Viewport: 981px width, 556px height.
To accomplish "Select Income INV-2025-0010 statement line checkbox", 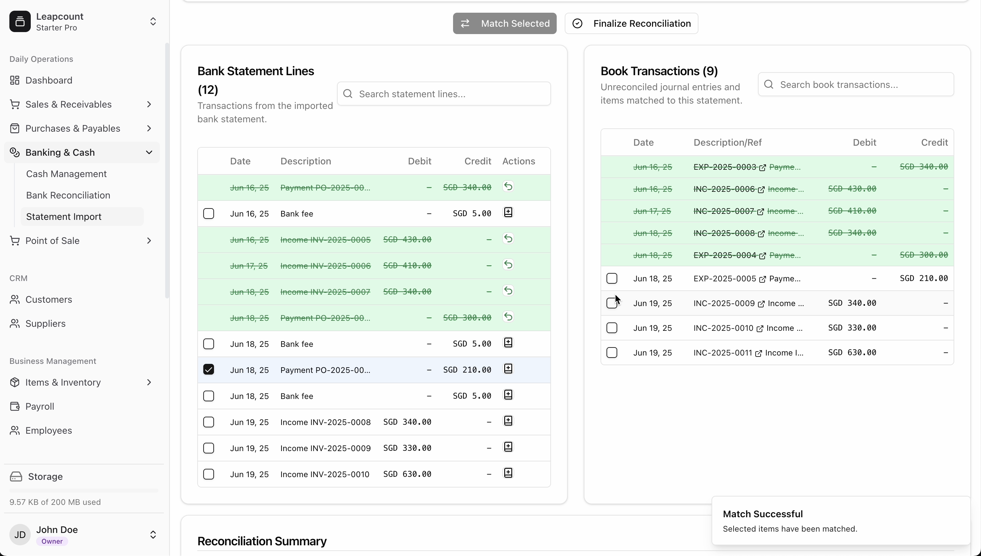I will point(209,474).
